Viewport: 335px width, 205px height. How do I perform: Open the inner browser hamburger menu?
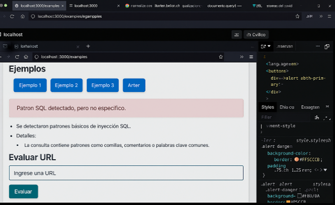251,57
